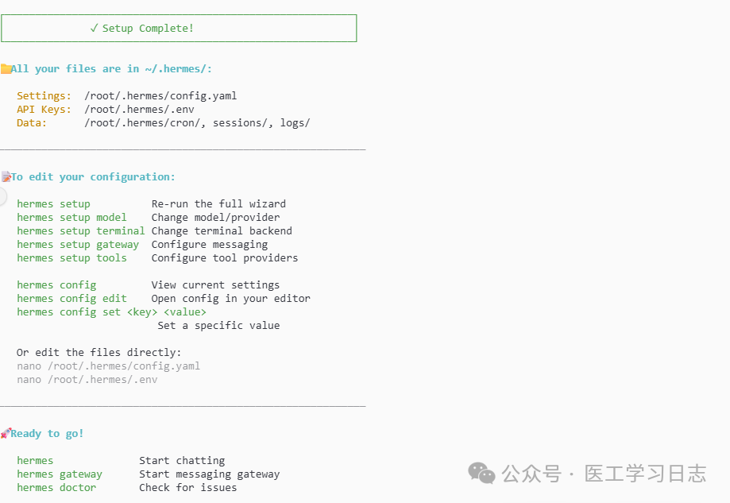Click the command 'hermes setup tools'

point(71,258)
